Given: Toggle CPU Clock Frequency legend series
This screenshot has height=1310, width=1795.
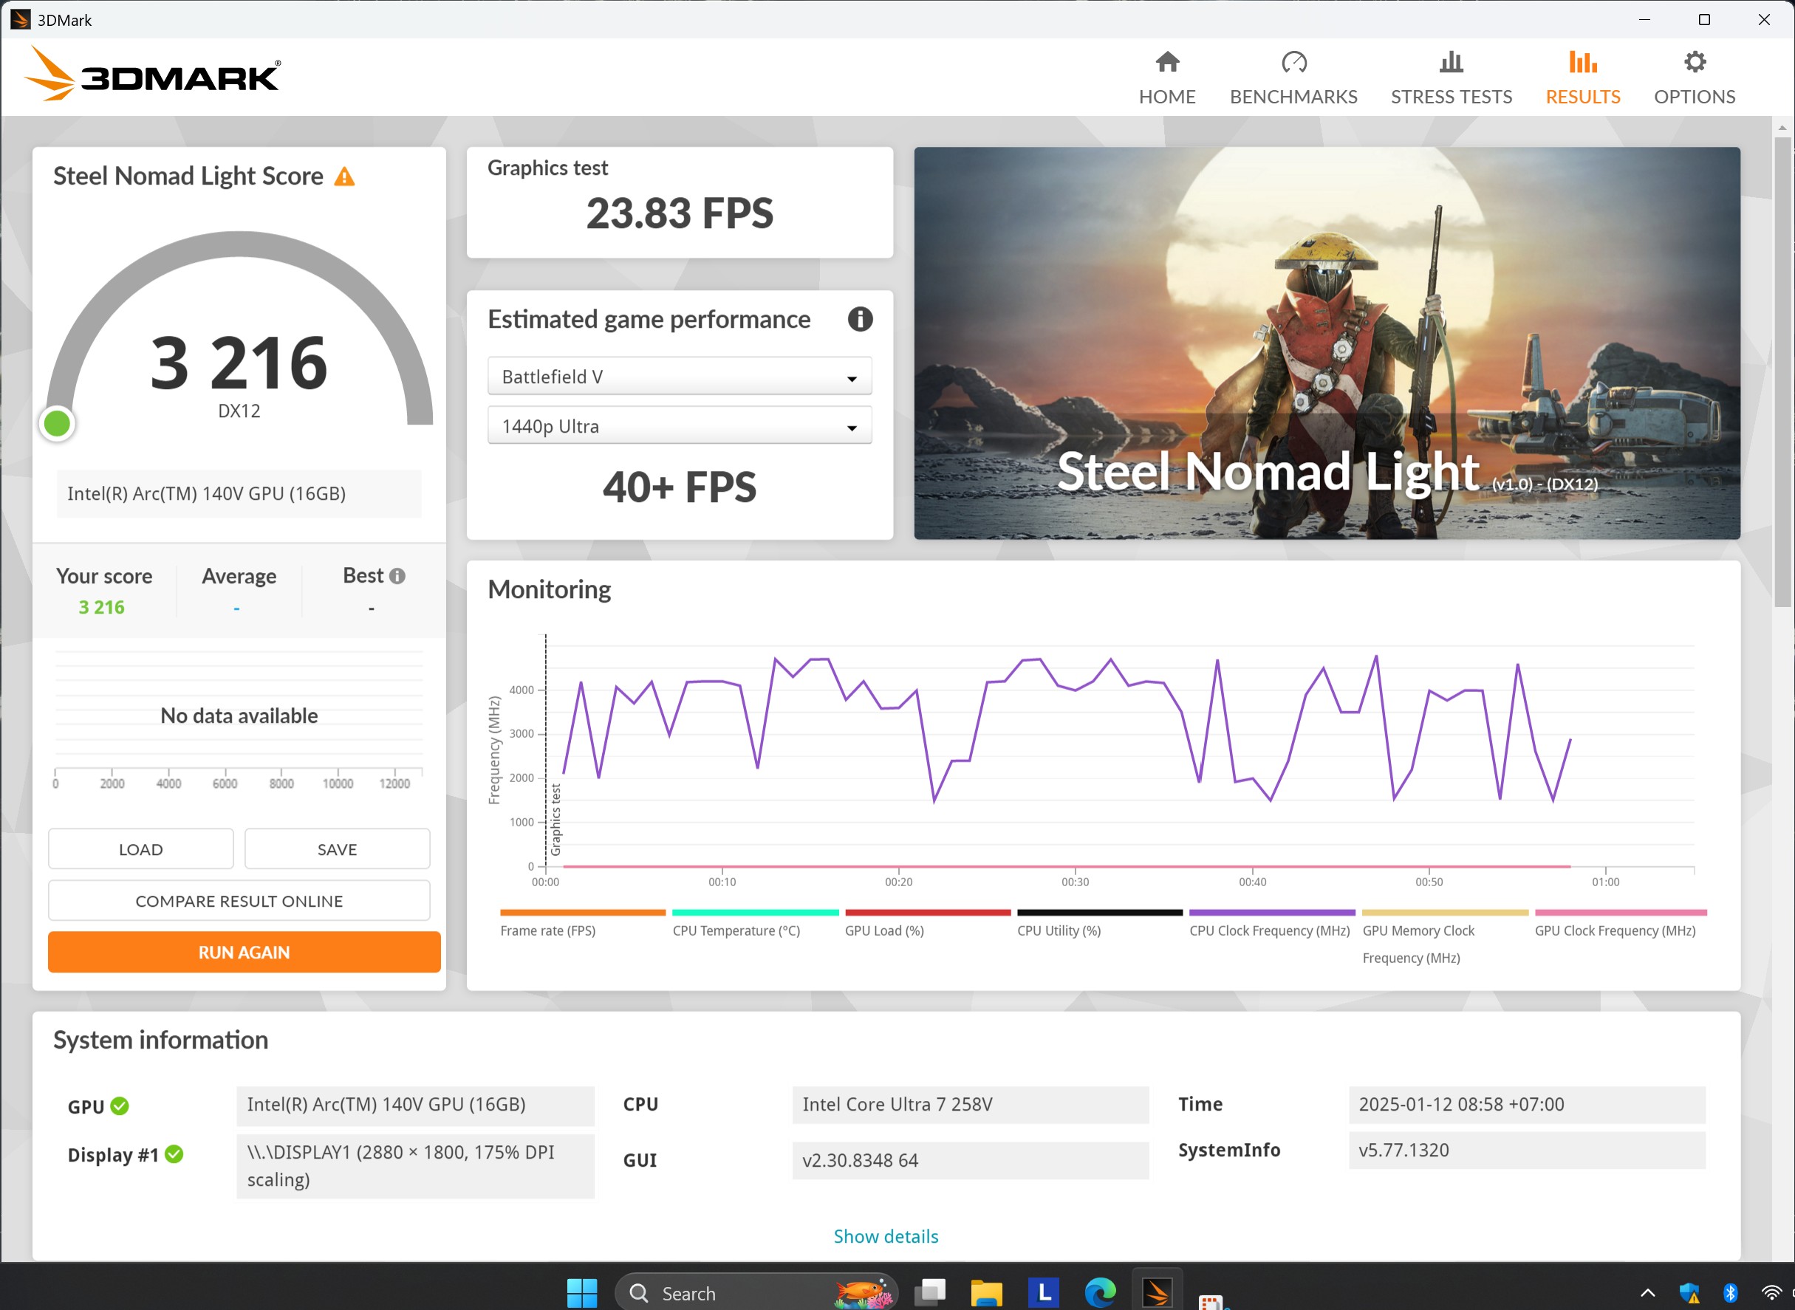Looking at the screenshot, I should click(x=1269, y=930).
